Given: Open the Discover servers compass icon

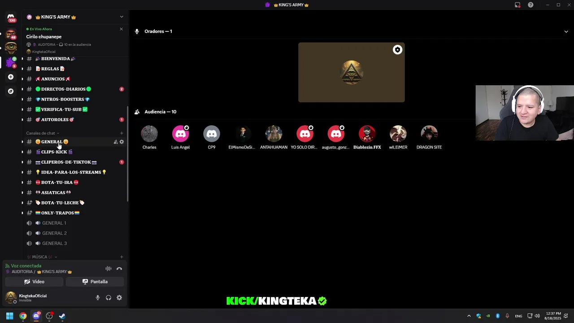Looking at the screenshot, I should [x=11, y=91].
